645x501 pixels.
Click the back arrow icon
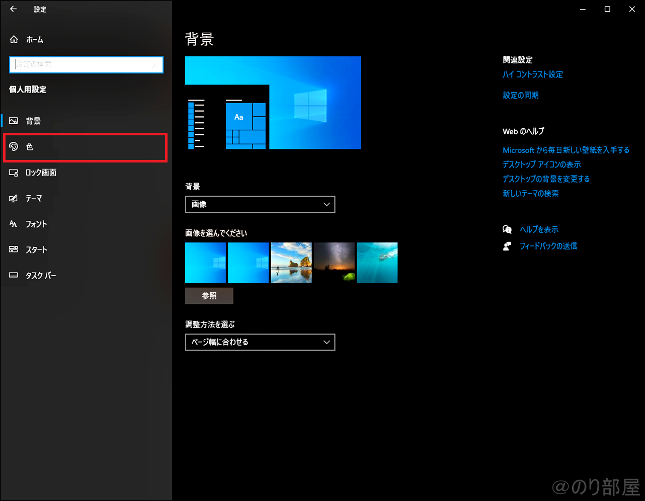click(14, 9)
